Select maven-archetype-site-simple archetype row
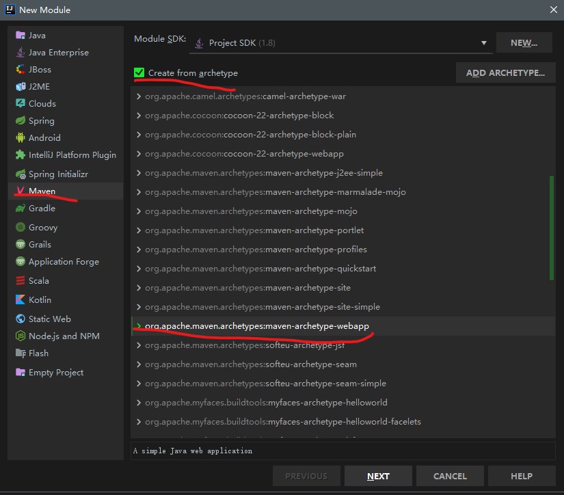Image resolution: width=564 pixels, height=495 pixels. [x=343, y=307]
